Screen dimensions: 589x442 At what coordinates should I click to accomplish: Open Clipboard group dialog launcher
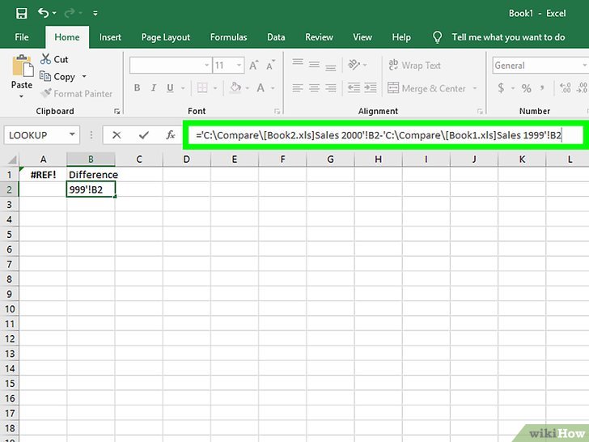click(117, 111)
